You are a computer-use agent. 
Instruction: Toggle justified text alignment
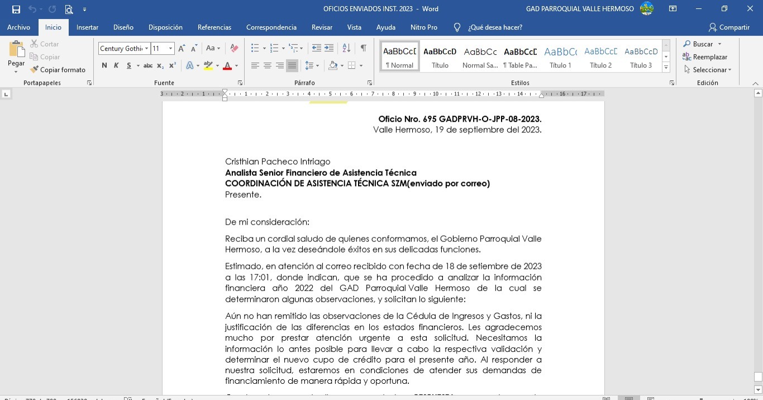292,66
